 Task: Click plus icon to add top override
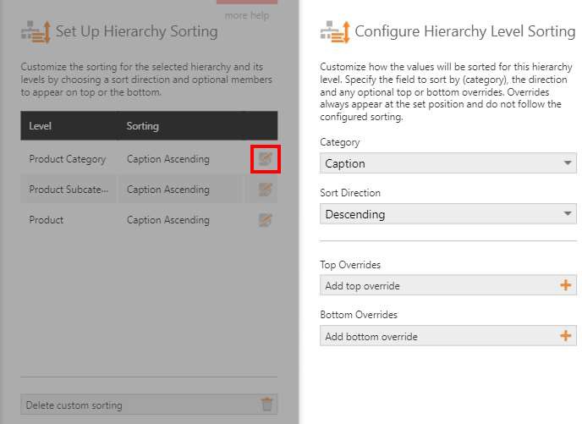565,285
